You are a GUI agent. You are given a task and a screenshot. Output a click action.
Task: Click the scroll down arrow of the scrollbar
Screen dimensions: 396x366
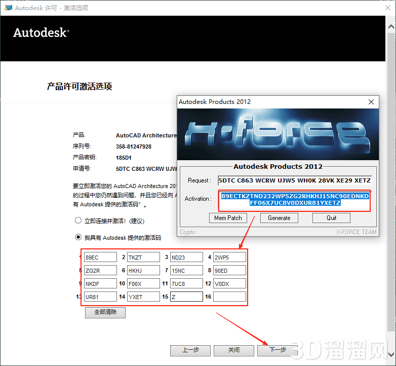[x=391, y=354]
